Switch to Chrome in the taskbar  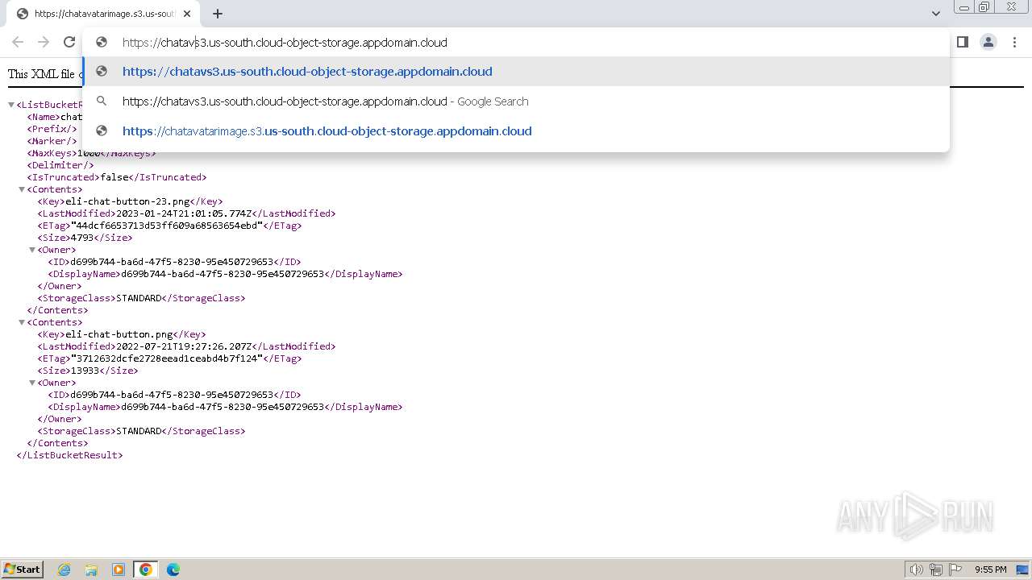[146, 570]
